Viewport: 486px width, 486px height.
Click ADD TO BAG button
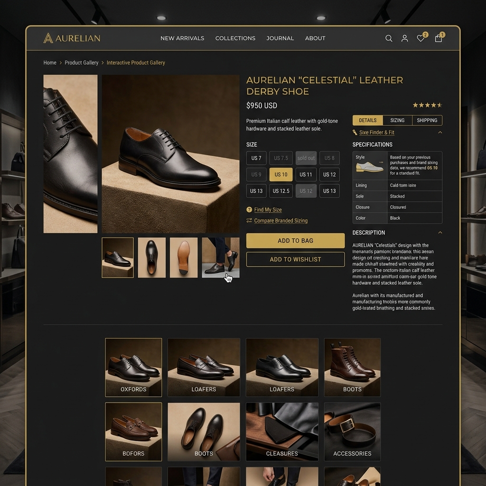tap(295, 241)
